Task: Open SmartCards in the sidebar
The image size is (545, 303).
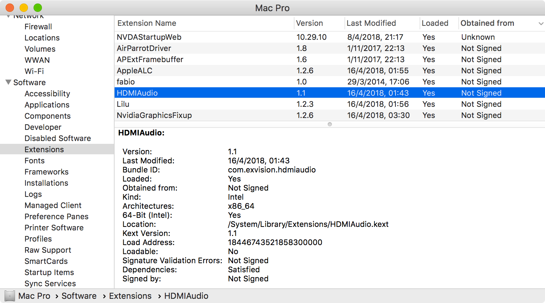Action: 46,261
